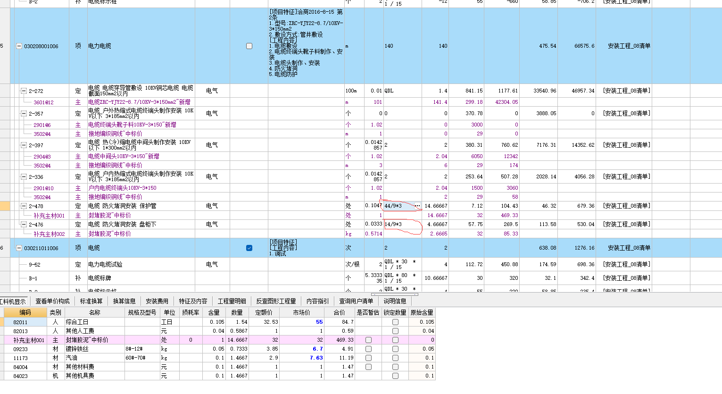Collapse the 2-357 quota row

point(24,114)
